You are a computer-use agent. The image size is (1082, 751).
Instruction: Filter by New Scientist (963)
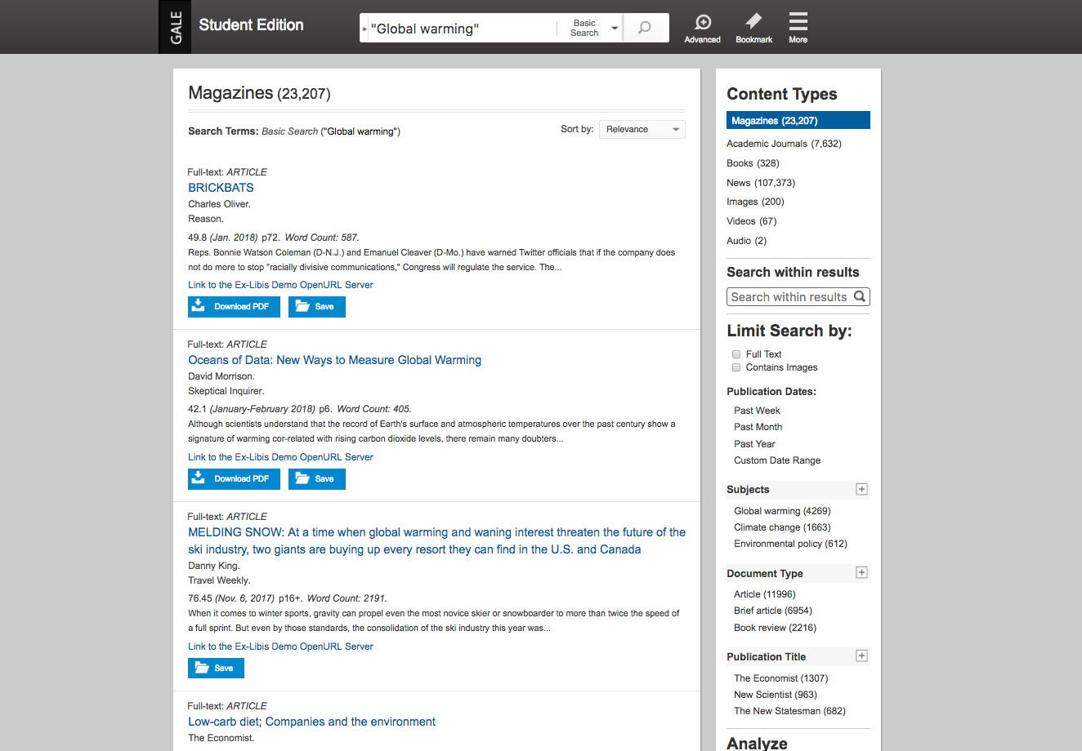pyautogui.click(x=776, y=695)
